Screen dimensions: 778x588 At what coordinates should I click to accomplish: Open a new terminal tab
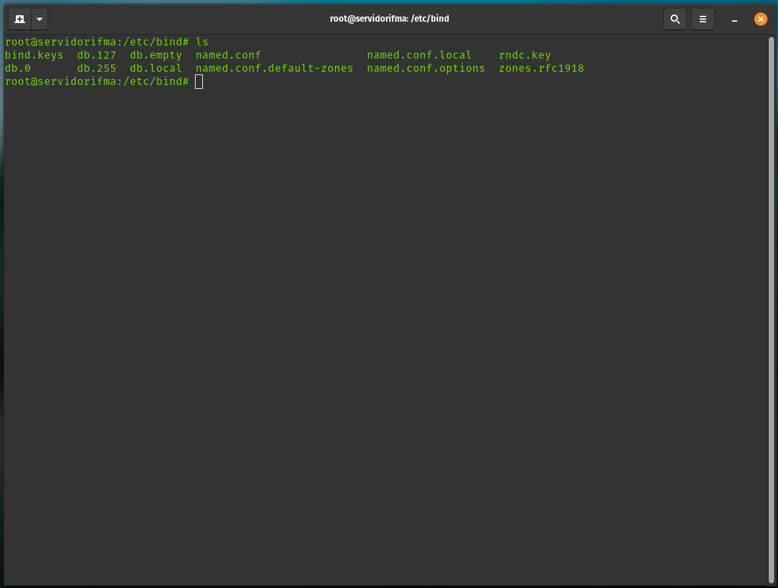pyautogui.click(x=19, y=19)
